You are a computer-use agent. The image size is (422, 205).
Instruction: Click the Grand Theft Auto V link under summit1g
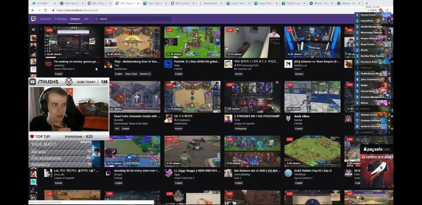[64, 69]
